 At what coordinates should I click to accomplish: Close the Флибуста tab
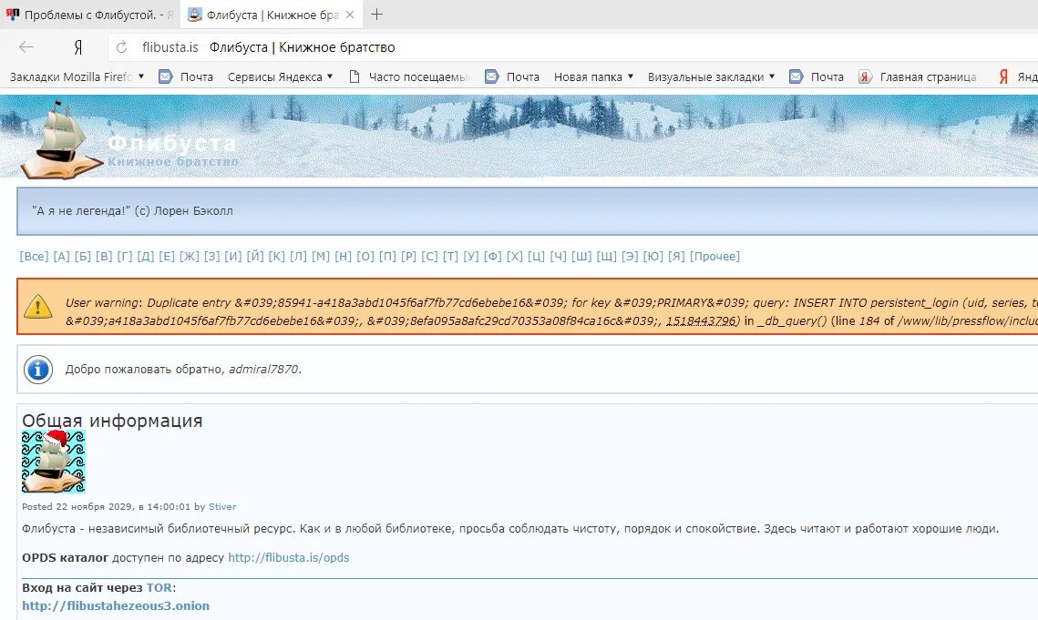point(350,15)
